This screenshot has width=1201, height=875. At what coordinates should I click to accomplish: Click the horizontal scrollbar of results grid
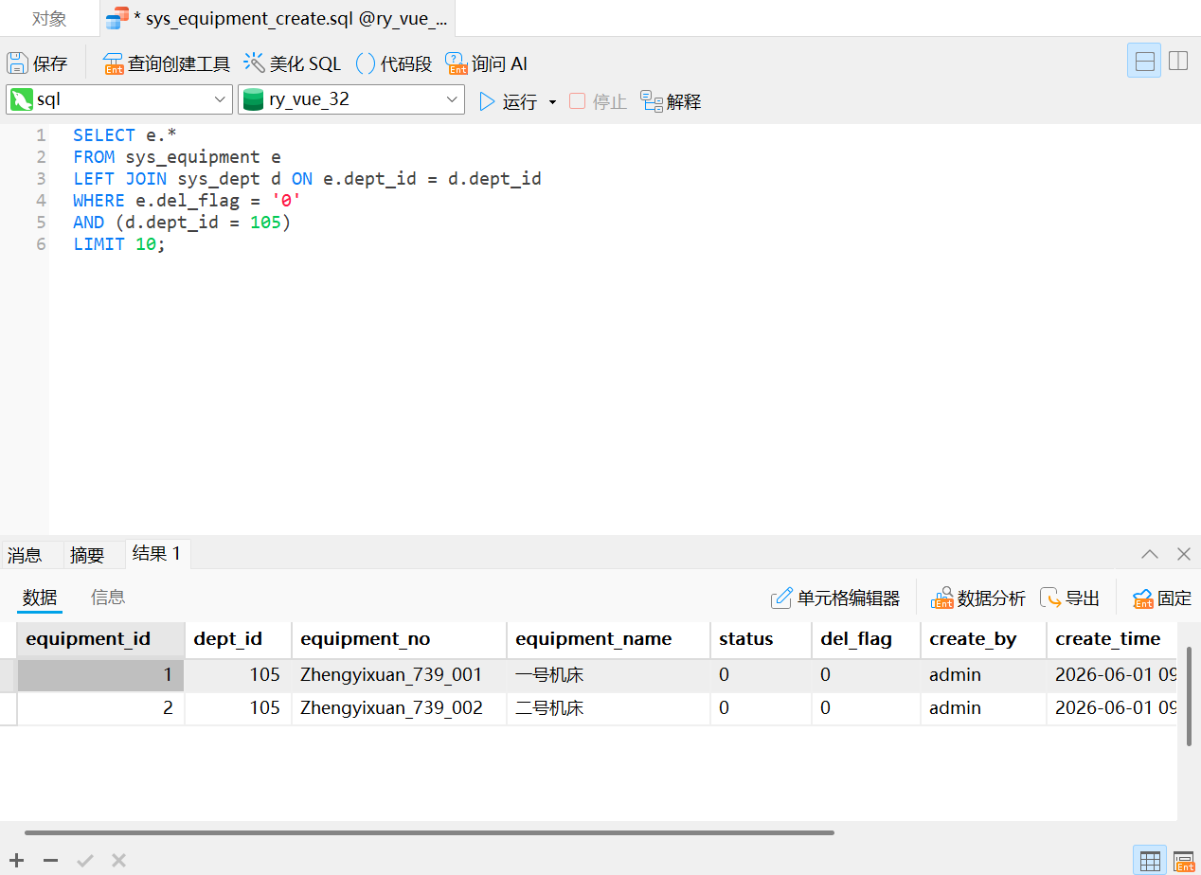(429, 832)
